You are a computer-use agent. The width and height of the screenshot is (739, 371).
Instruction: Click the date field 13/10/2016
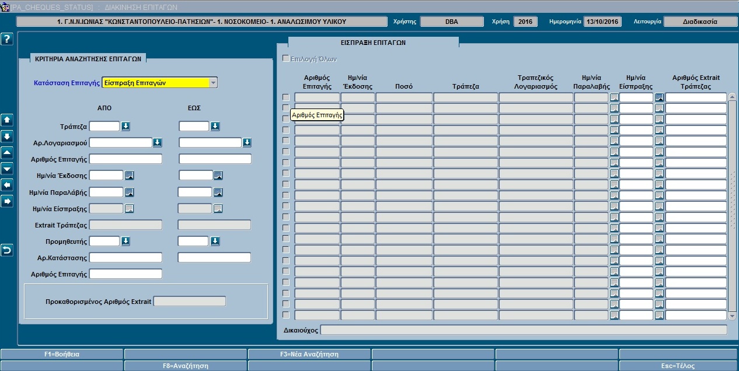click(x=602, y=22)
